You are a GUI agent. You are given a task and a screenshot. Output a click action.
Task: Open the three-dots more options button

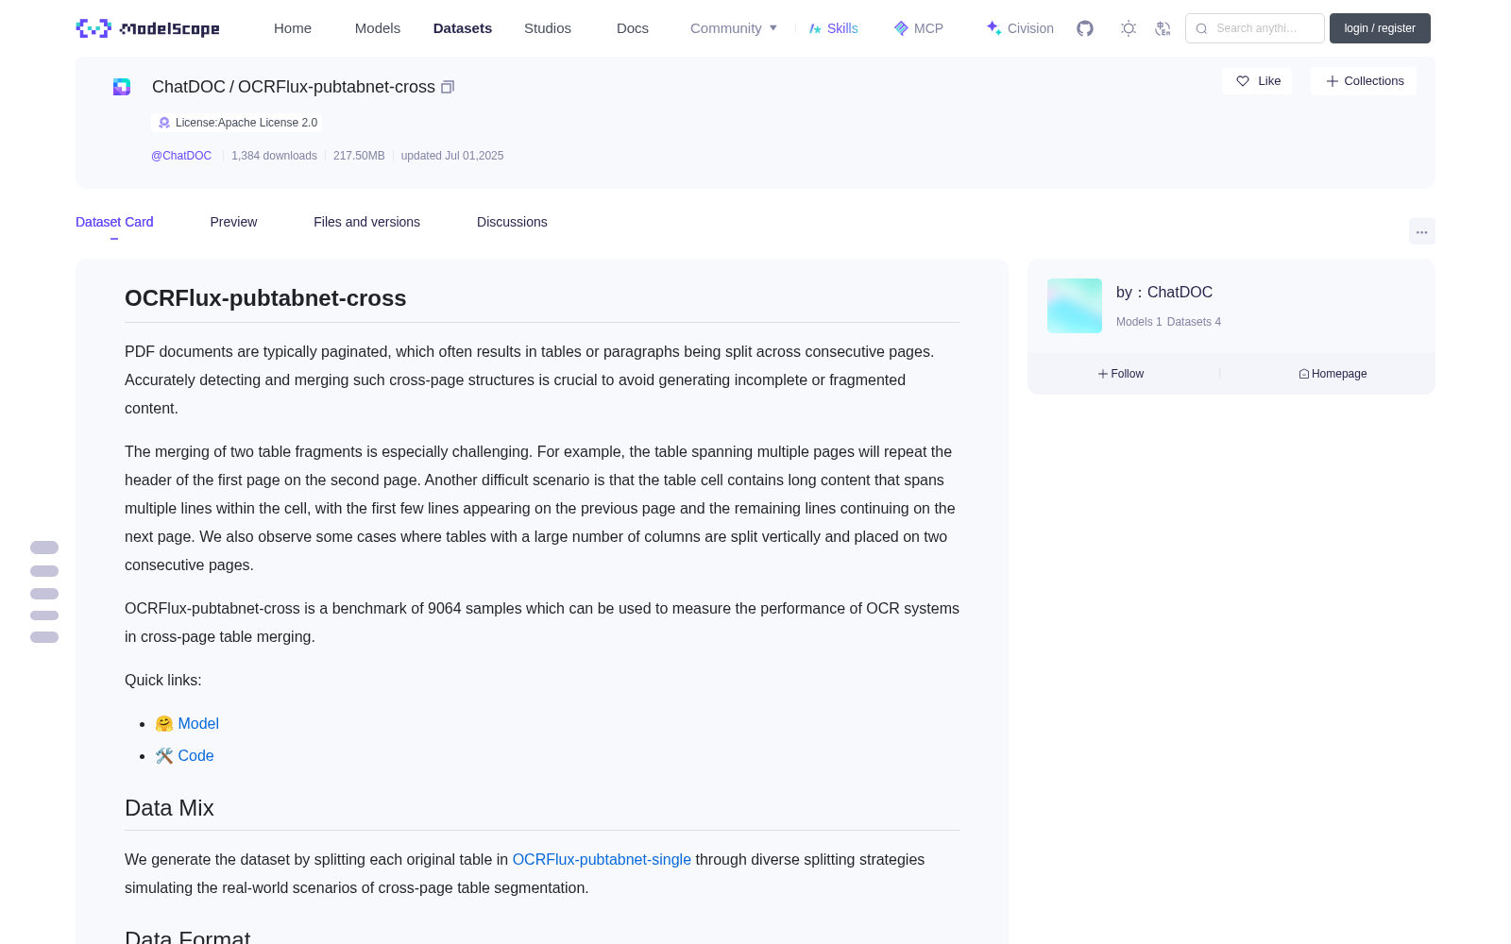coord(1421,231)
